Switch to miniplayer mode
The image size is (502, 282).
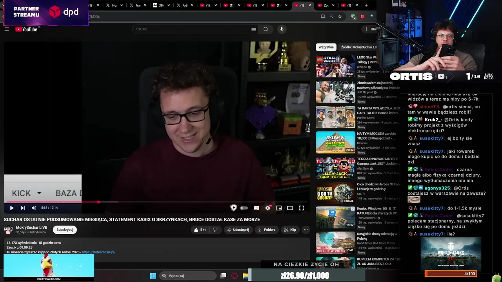[x=279, y=208]
